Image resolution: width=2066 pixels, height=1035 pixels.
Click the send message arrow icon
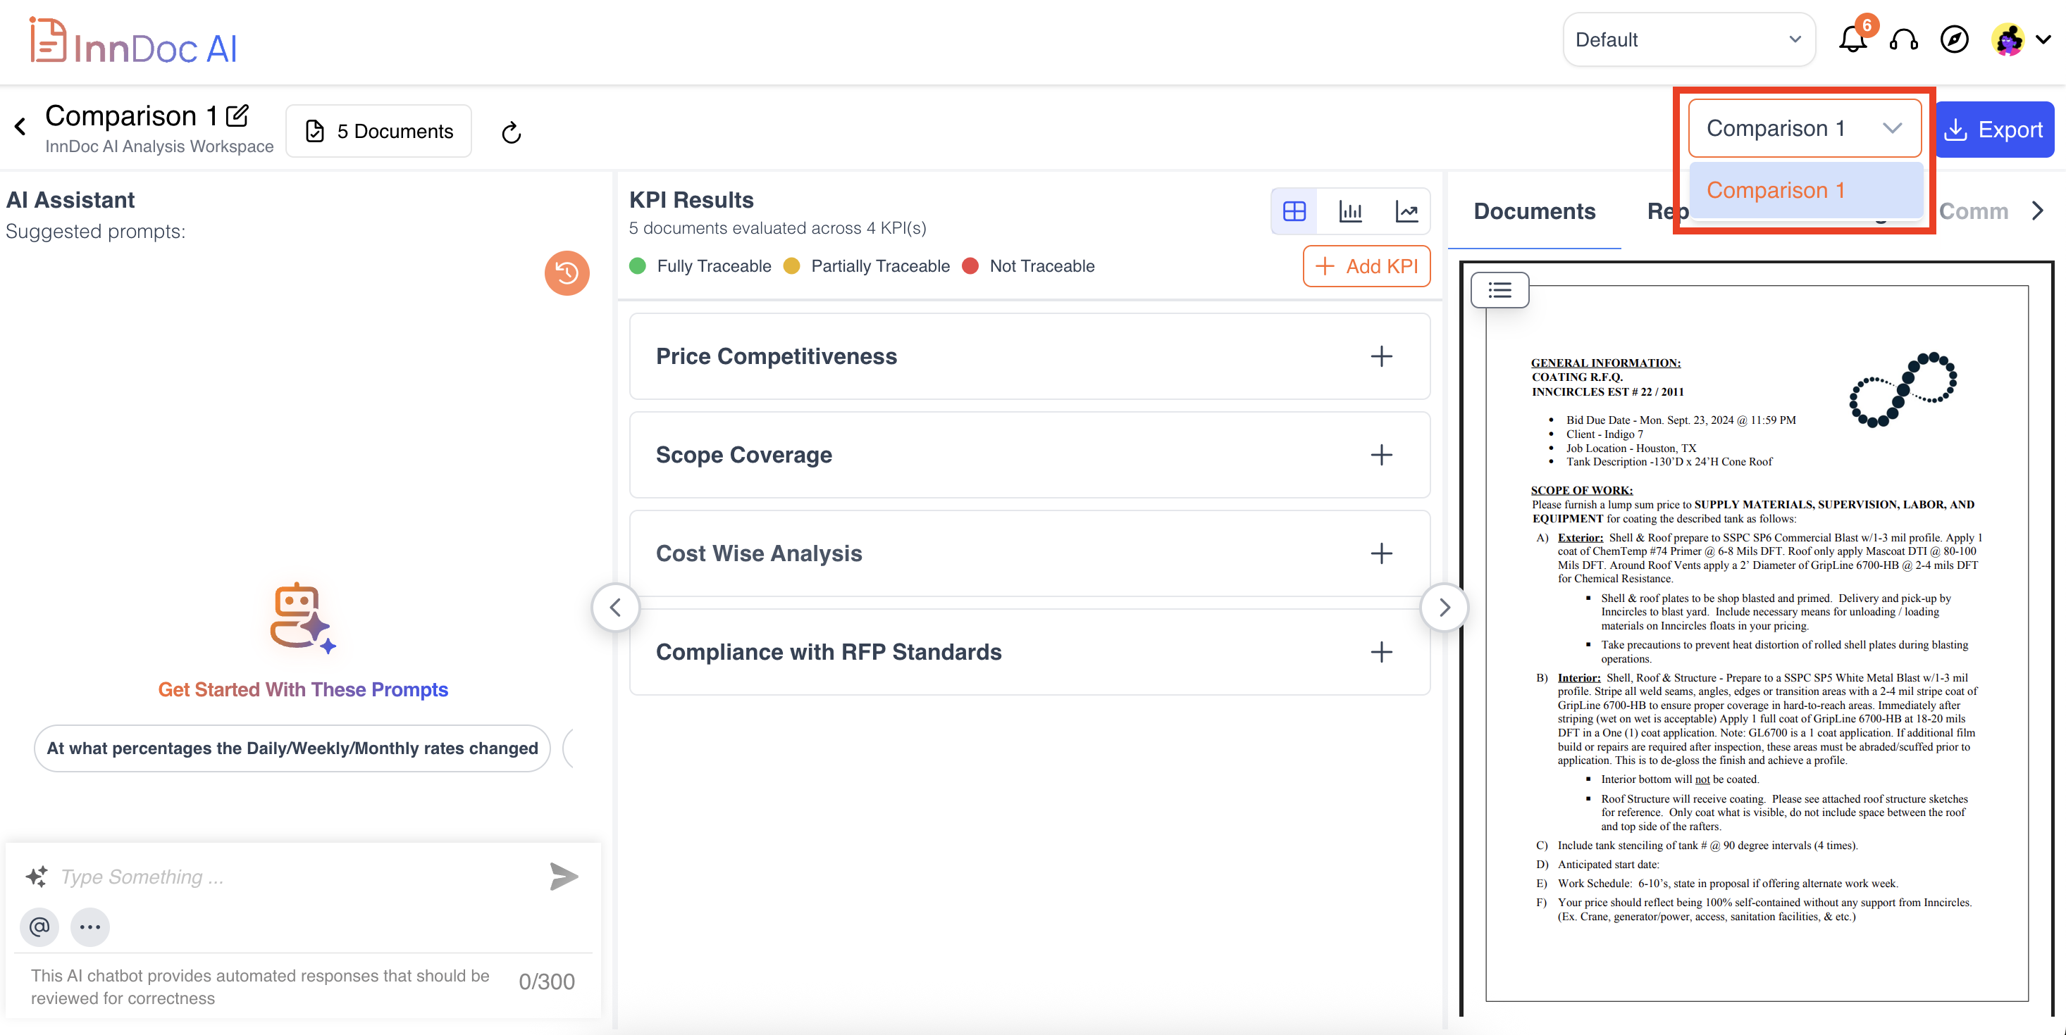563,877
